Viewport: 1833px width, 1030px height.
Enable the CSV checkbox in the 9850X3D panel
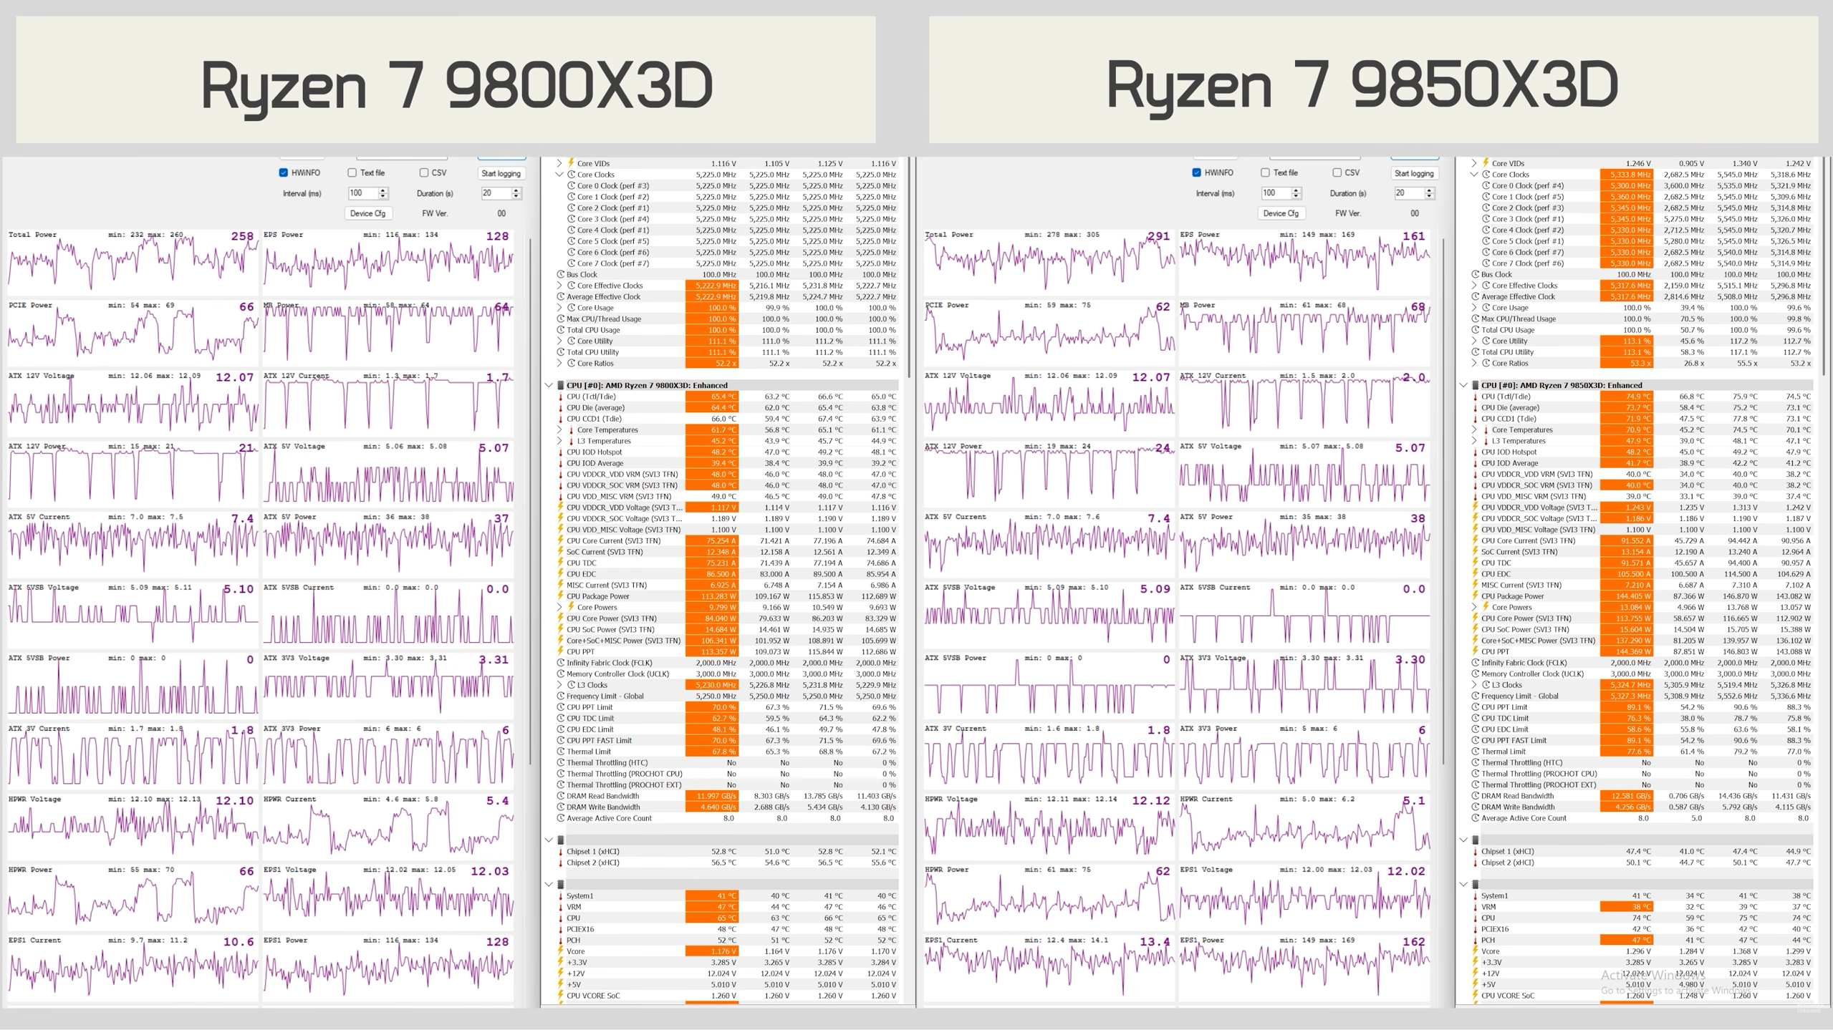[x=1337, y=173]
